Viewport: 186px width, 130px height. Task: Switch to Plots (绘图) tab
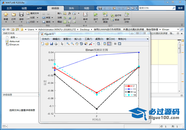click(24, 8)
